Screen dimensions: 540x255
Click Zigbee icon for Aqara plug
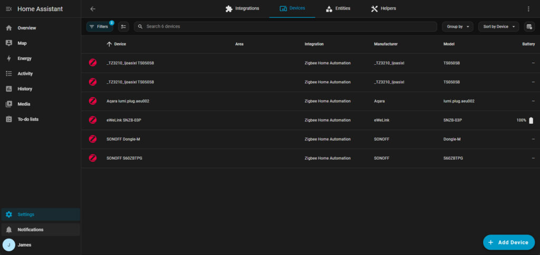(x=93, y=101)
